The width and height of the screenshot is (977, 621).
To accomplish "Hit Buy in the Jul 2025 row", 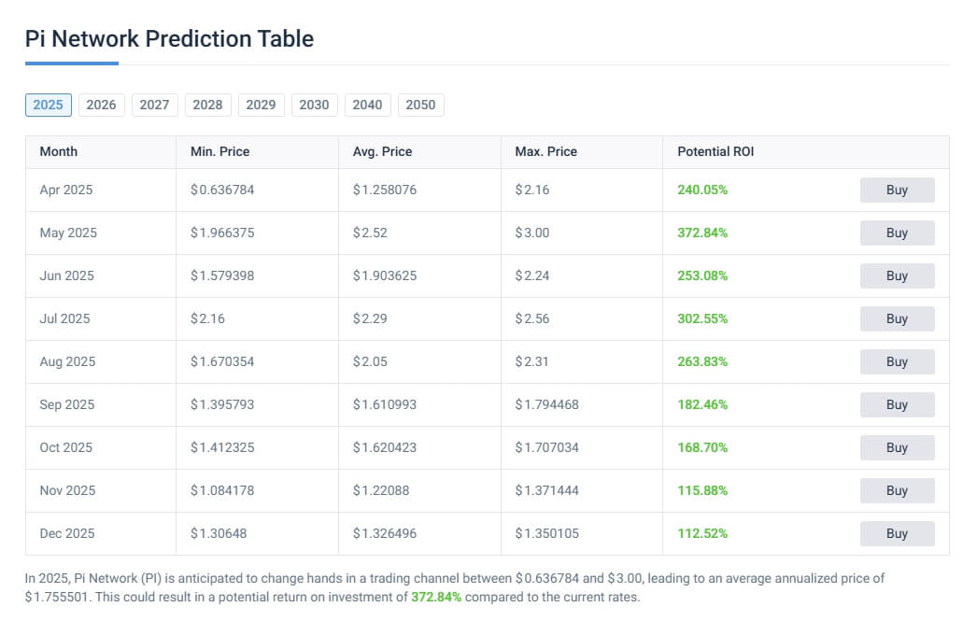I will pos(897,318).
